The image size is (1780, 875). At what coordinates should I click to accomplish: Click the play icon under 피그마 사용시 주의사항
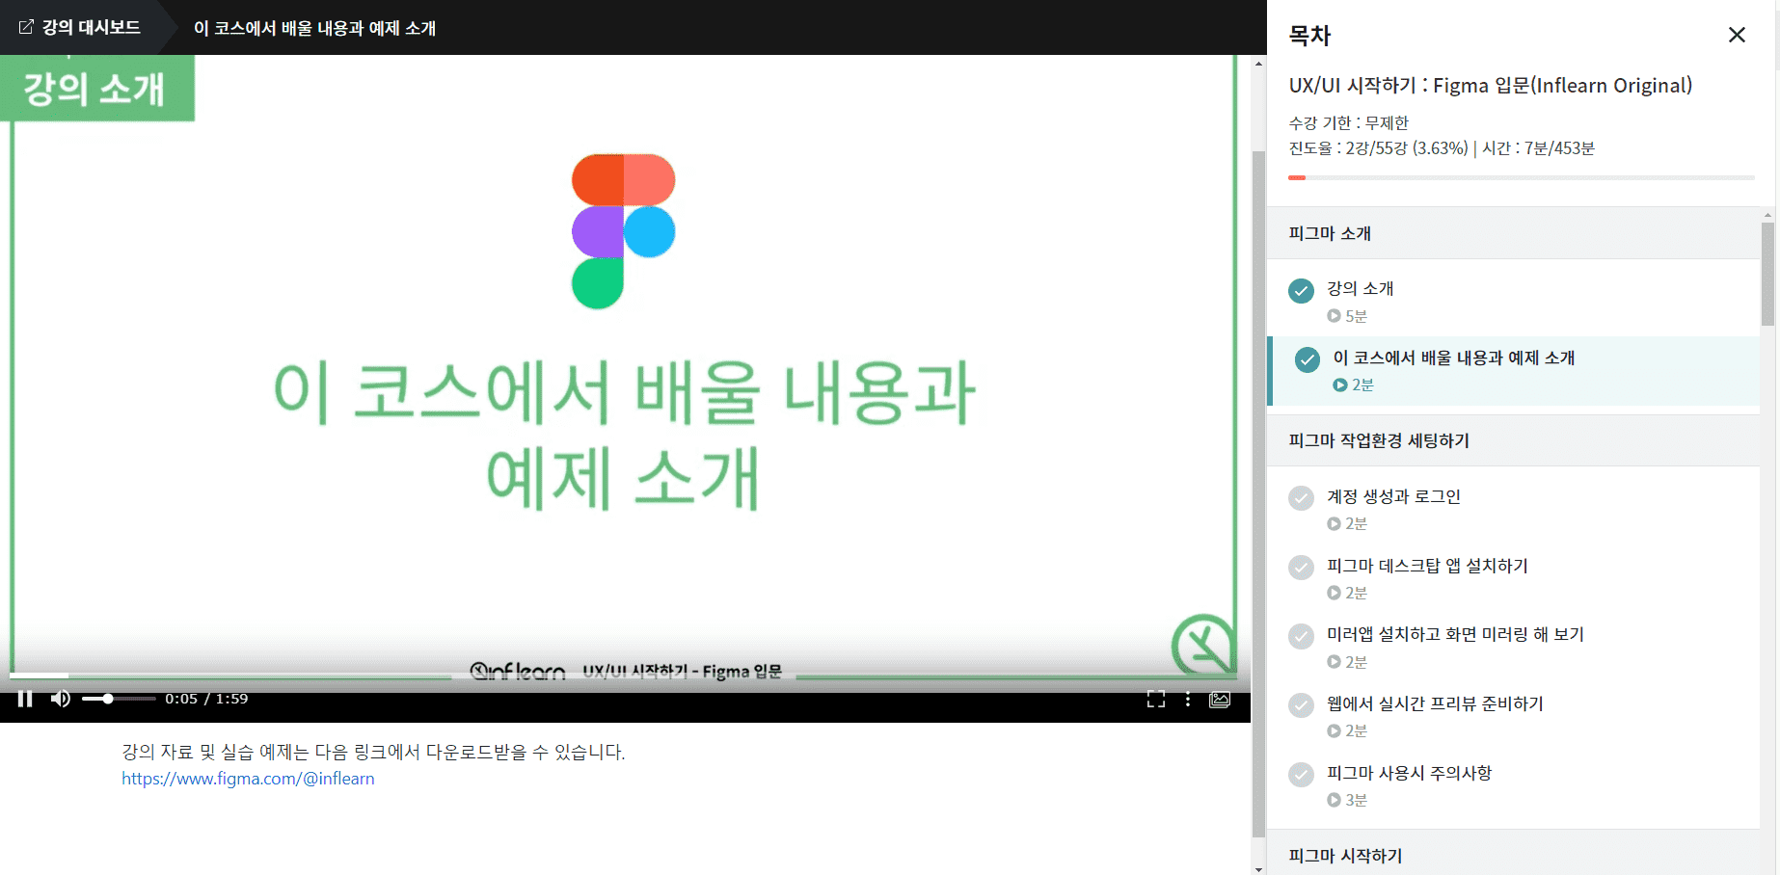click(1334, 801)
